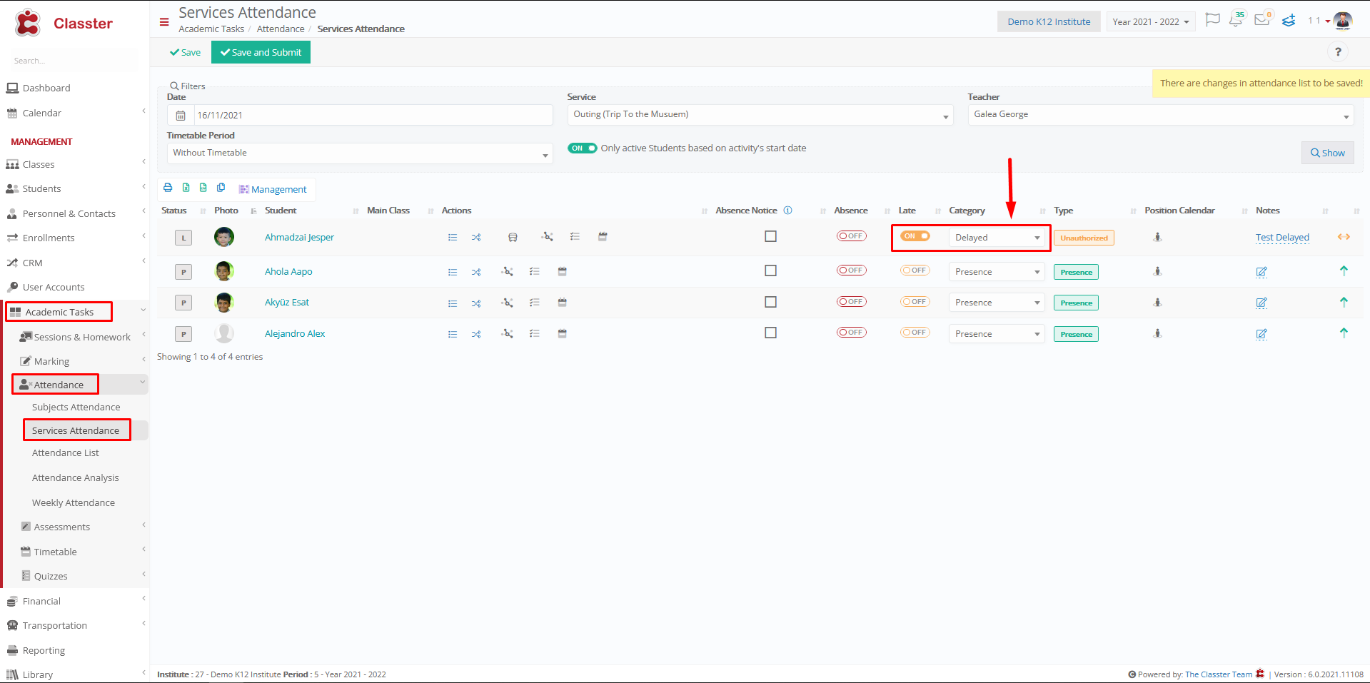Open notifications bell with 35 badge
The width and height of the screenshot is (1370, 683).
click(x=1236, y=20)
